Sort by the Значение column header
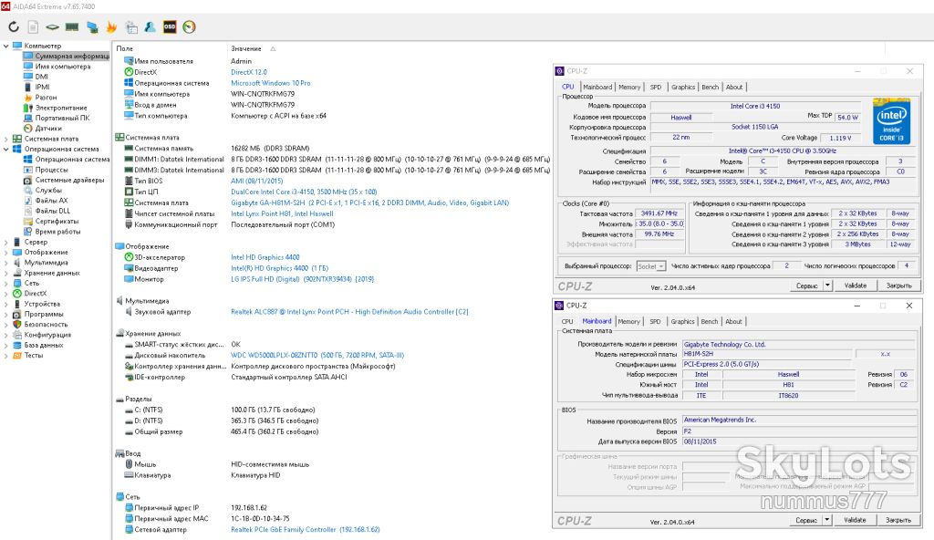934x540 pixels. pyautogui.click(x=246, y=49)
